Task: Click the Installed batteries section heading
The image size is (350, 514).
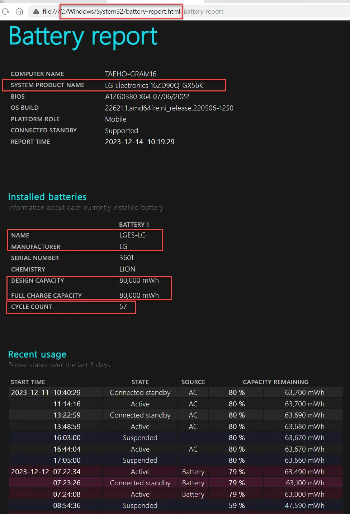Action: click(47, 197)
